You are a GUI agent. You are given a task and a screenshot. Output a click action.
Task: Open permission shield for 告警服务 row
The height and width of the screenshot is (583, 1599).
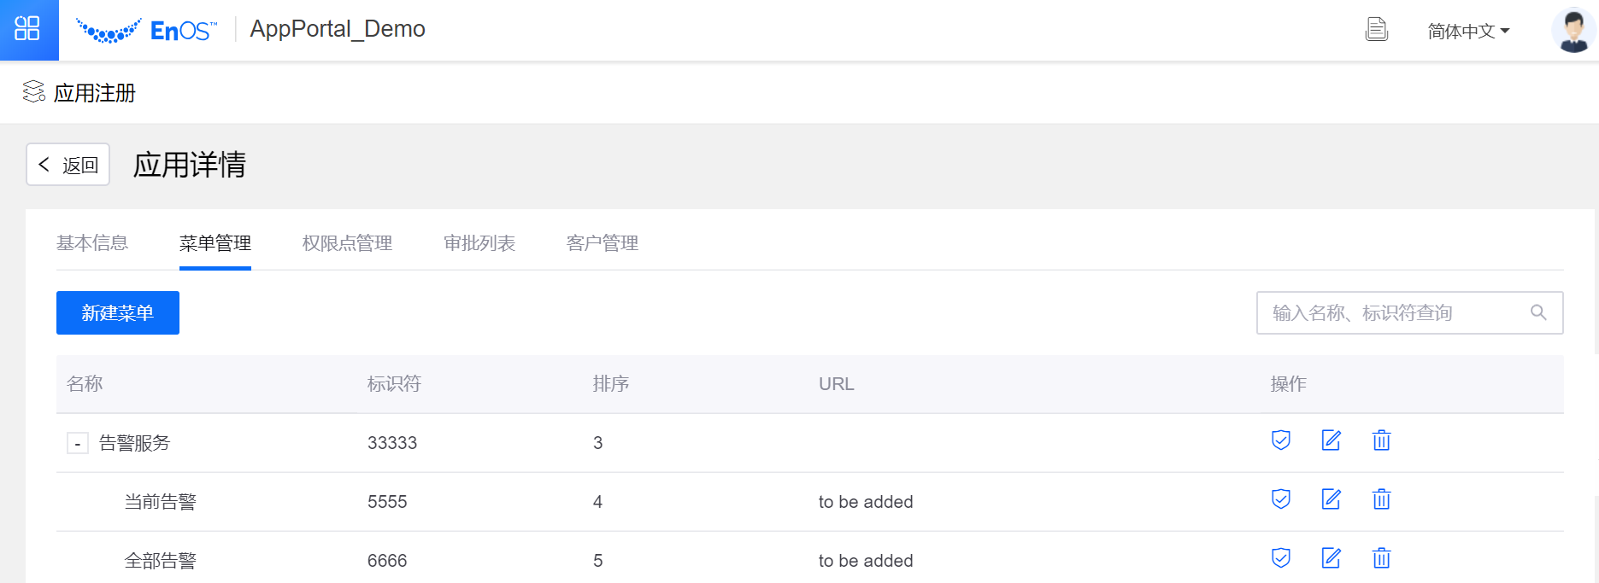pos(1280,440)
